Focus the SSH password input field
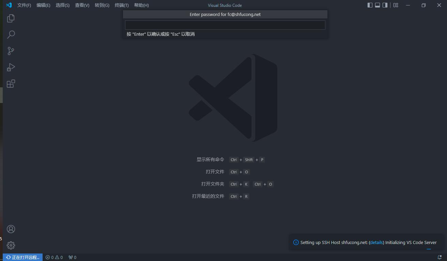This screenshot has height=261, width=447. (x=225, y=25)
